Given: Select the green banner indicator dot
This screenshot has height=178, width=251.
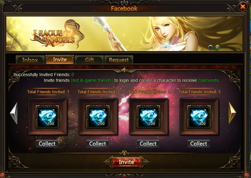Looking at the screenshot, I should tap(217, 48).
